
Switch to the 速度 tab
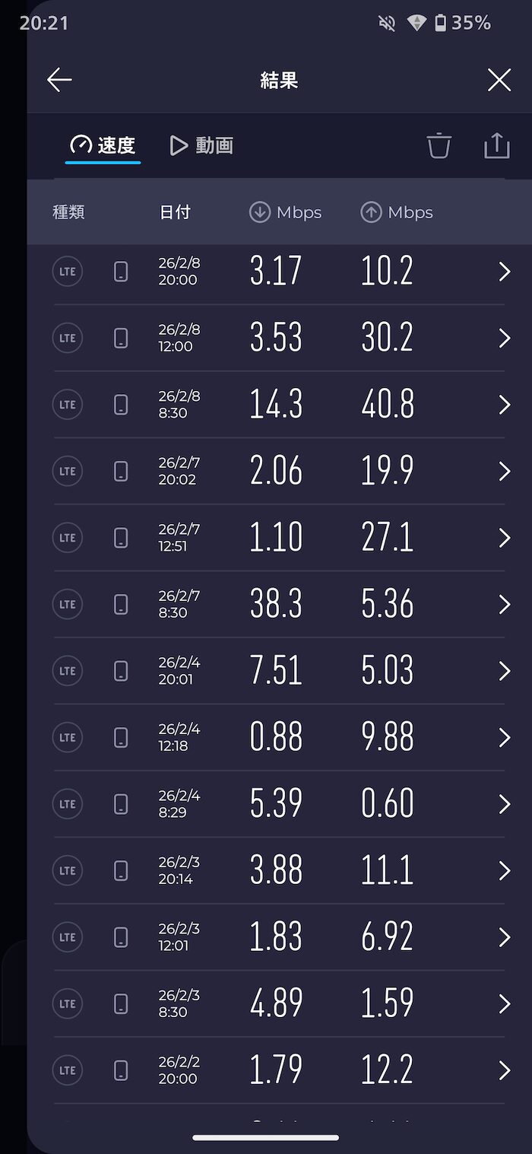pos(103,145)
